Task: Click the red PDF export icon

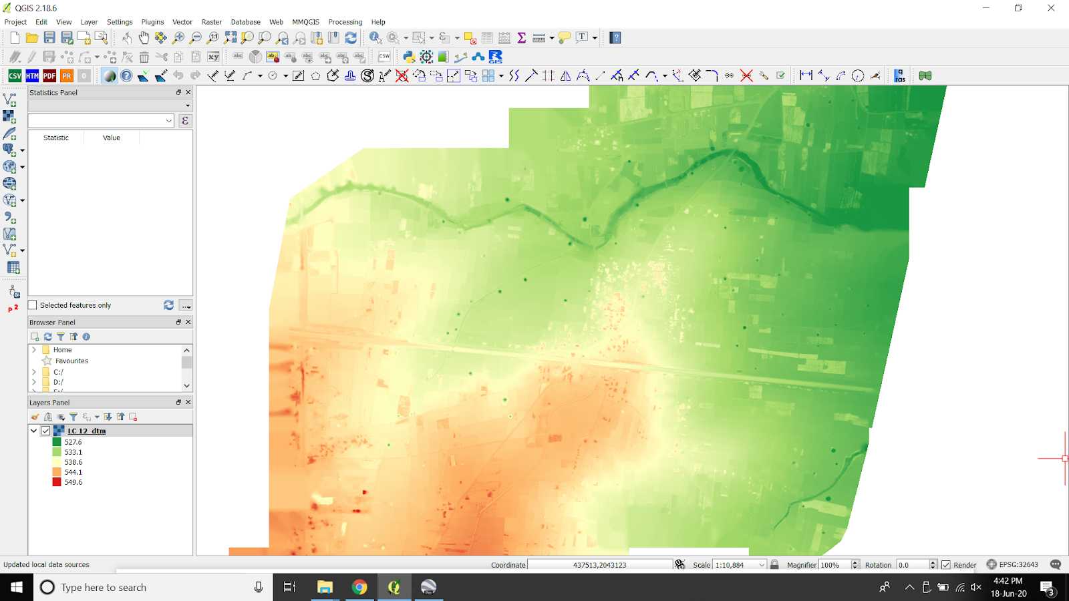Action: click(x=49, y=76)
